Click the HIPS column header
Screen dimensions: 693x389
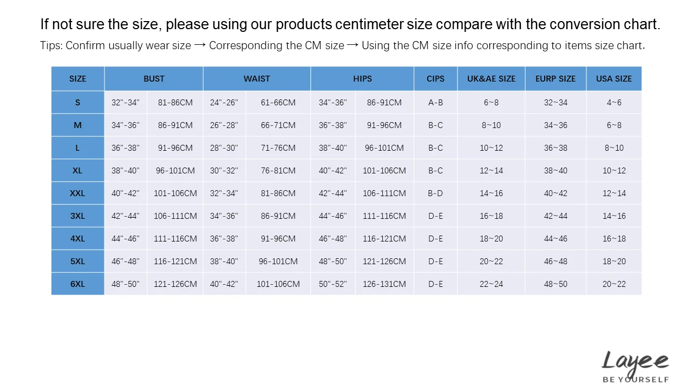362,79
